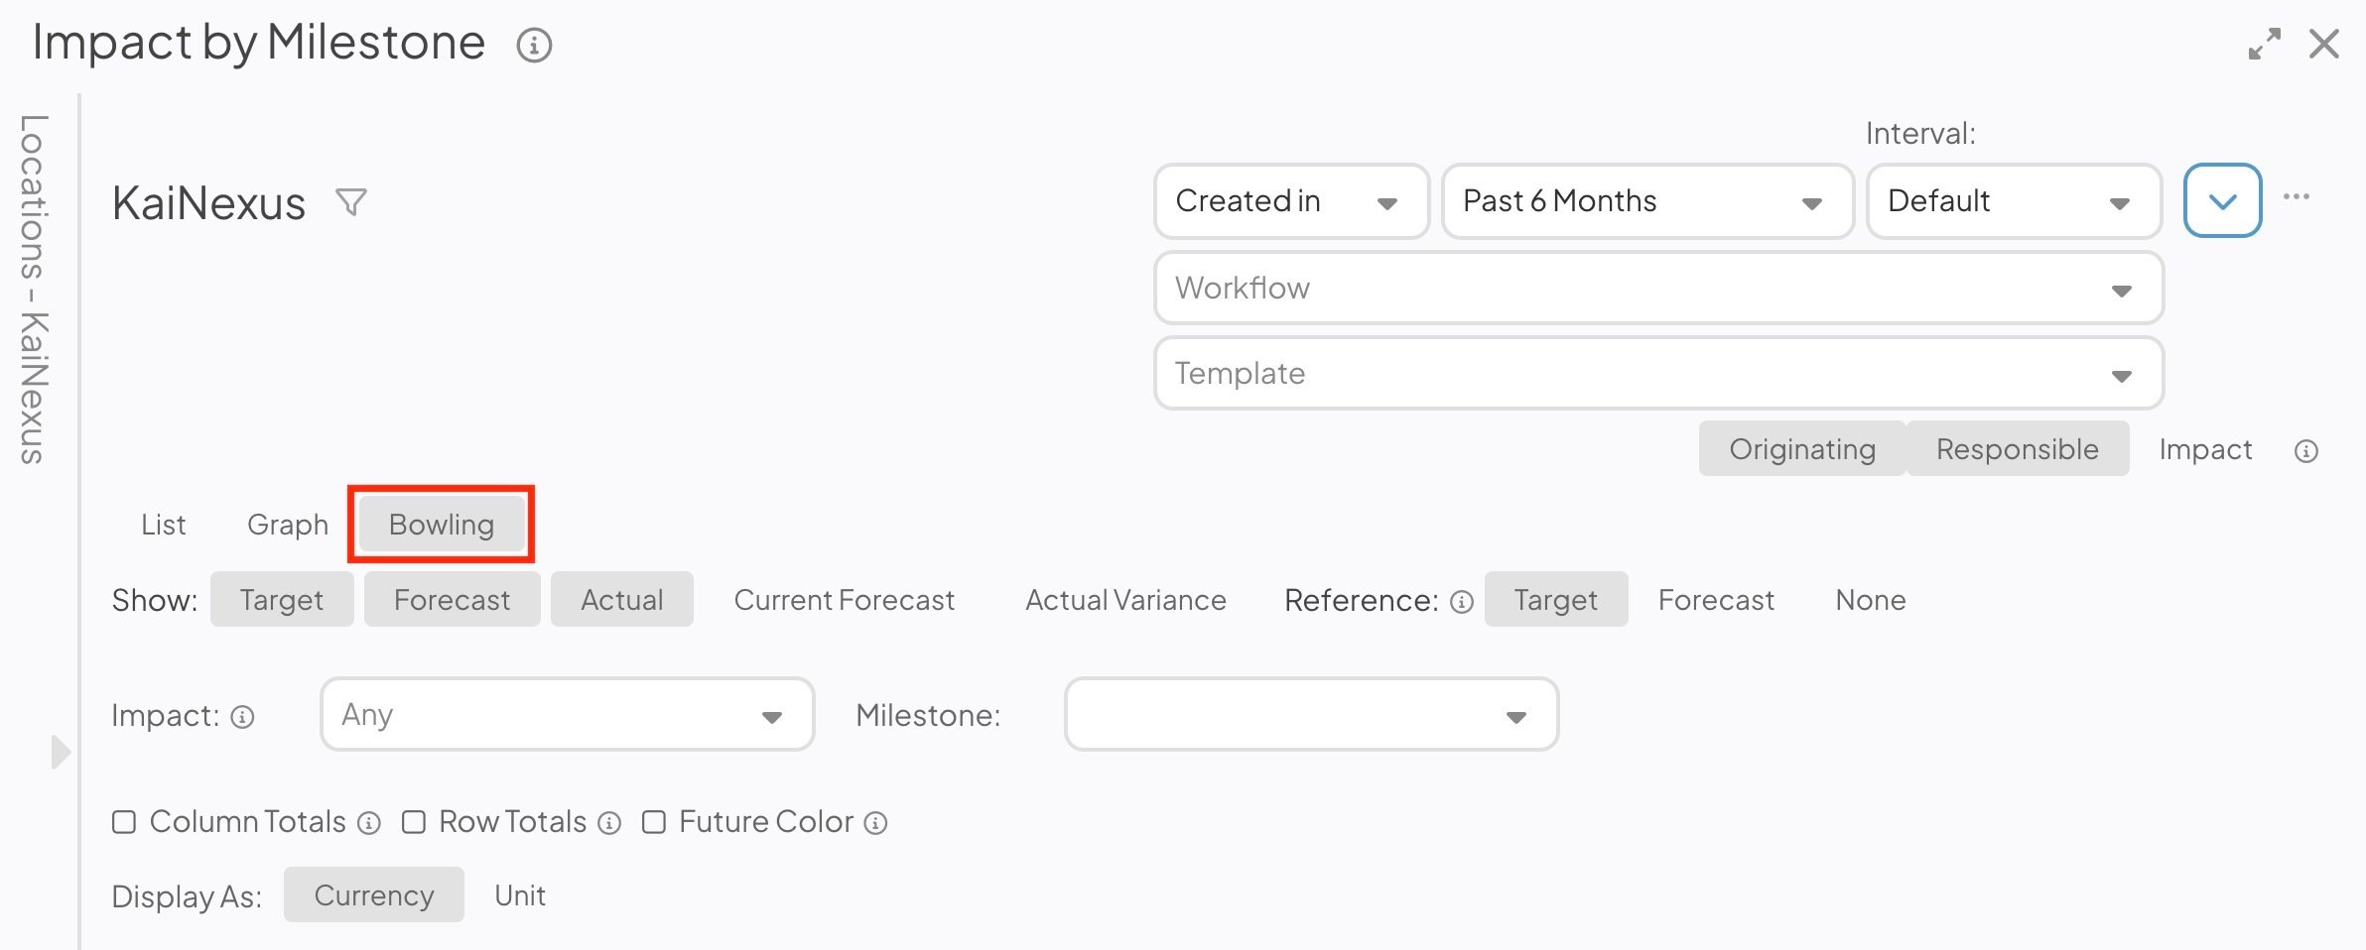The width and height of the screenshot is (2366, 950).
Task: Click the filter funnel icon next to KaiNexus
Action: coord(351,202)
